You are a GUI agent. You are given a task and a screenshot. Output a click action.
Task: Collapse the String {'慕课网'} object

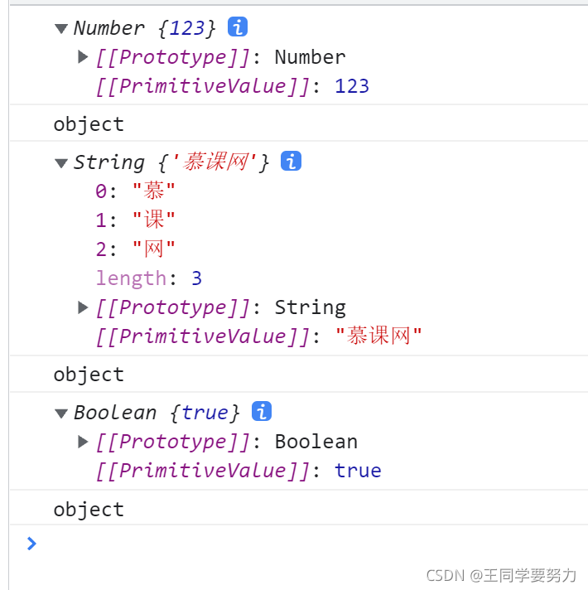[x=61, y=163]
